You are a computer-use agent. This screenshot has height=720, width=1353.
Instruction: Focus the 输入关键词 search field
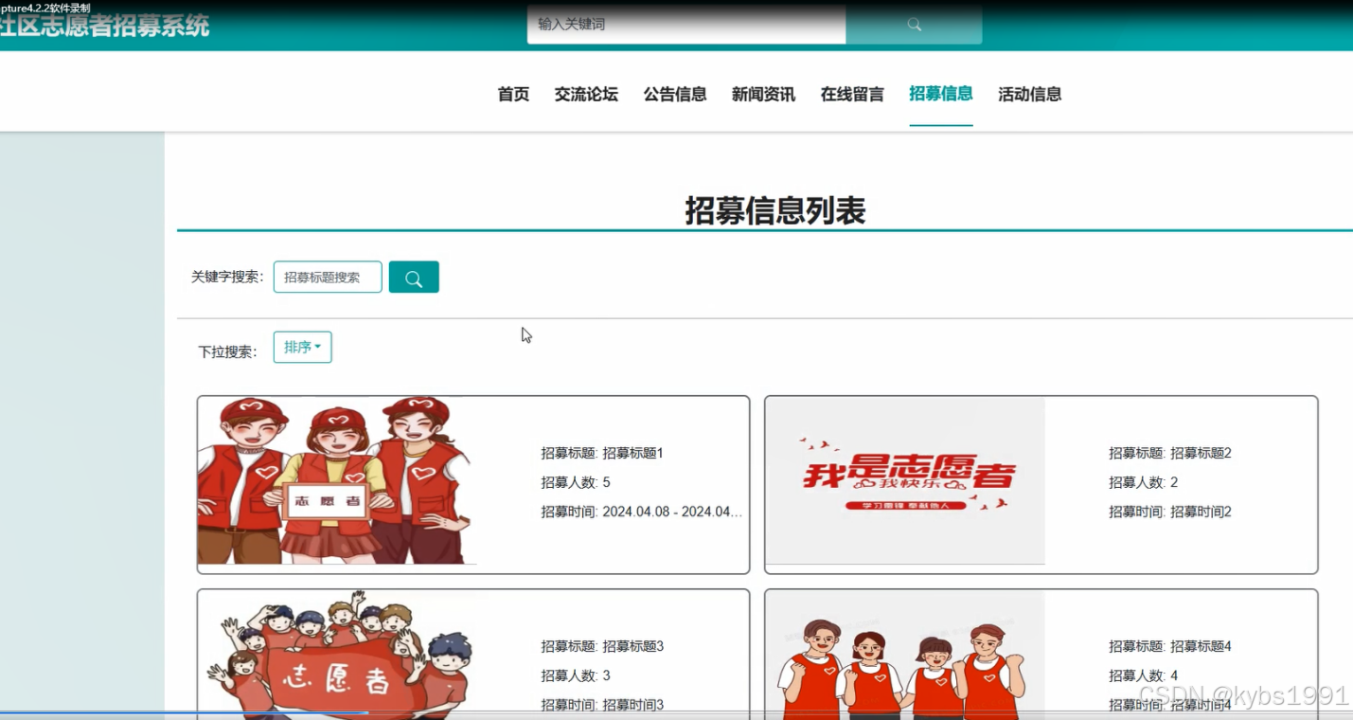[686, 25]
